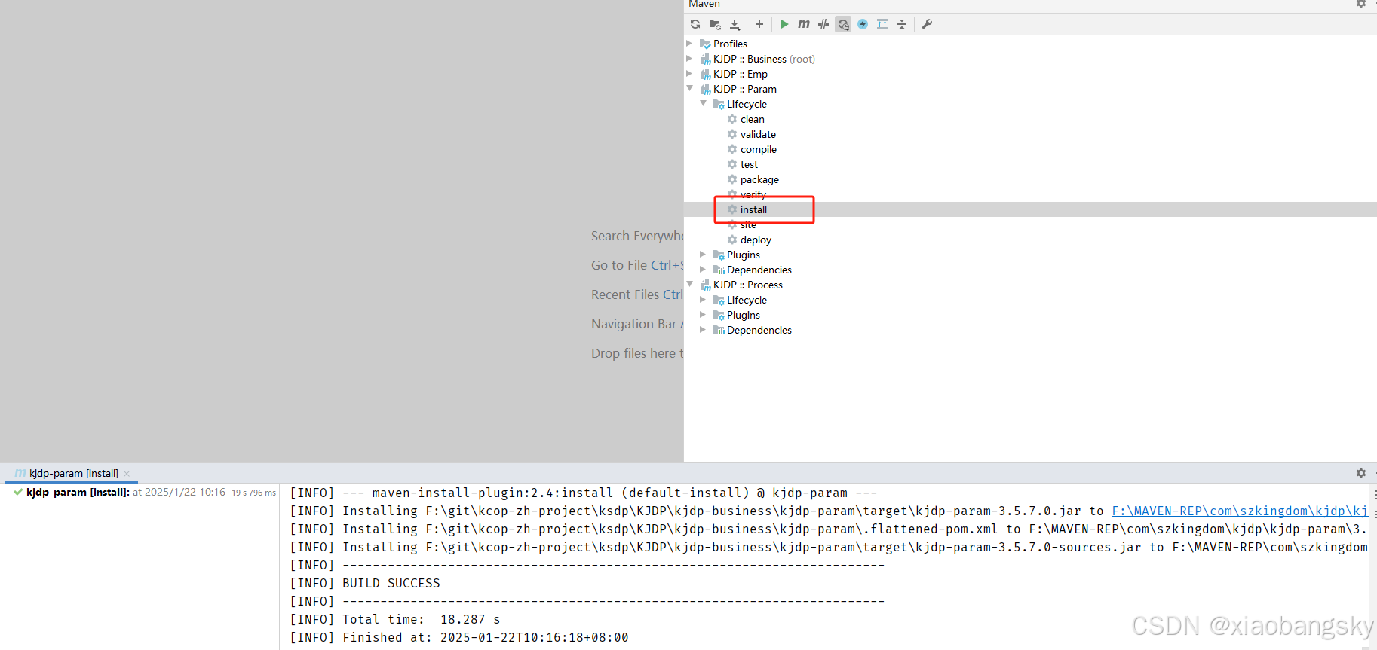
Task: Expand Dependencies under KJDP :: Param
Action: pos(703,270)
